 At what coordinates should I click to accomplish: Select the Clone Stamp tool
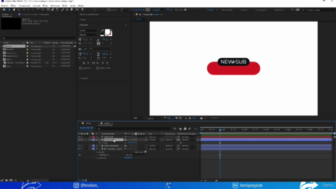[x=67, y=9]
